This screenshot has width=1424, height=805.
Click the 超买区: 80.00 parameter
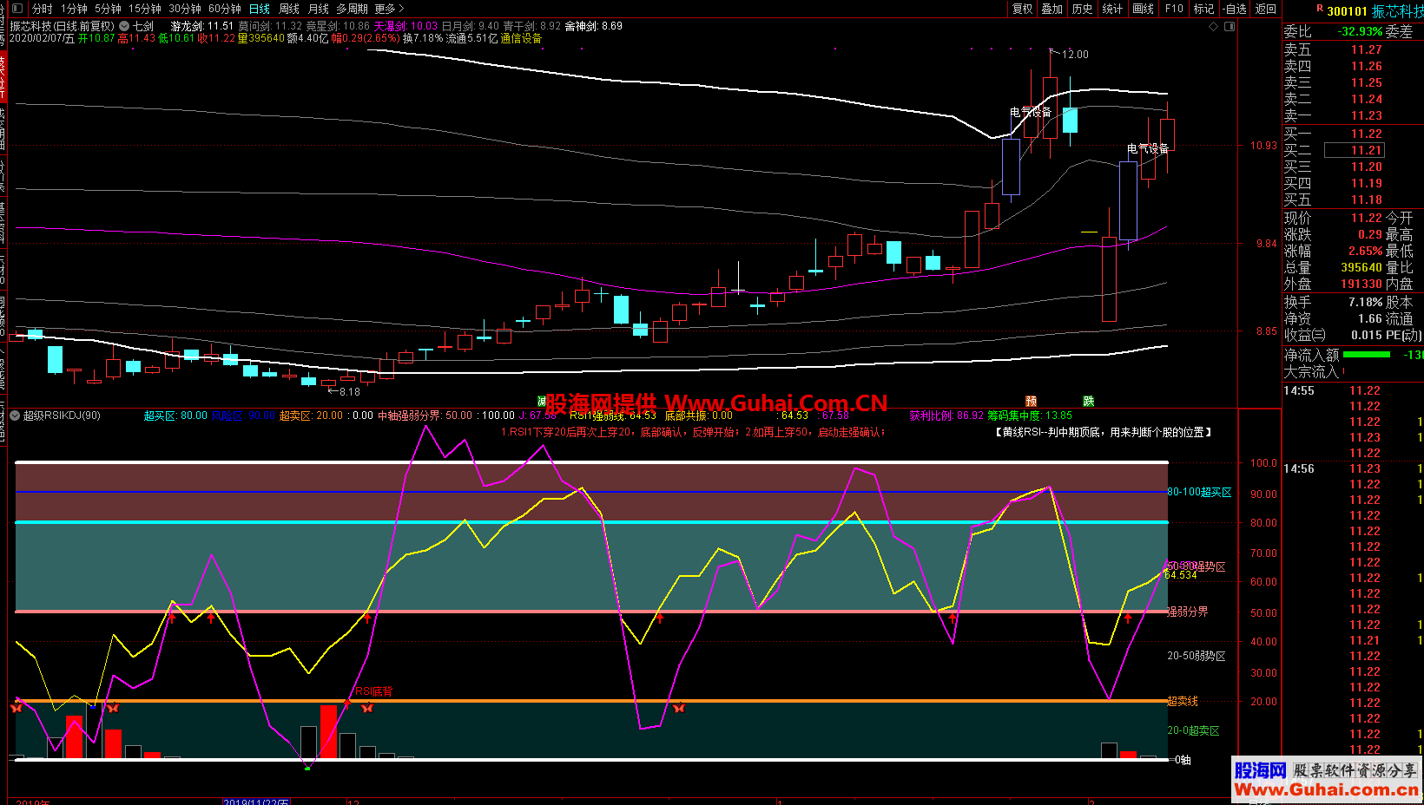click(x=175, y=416)
